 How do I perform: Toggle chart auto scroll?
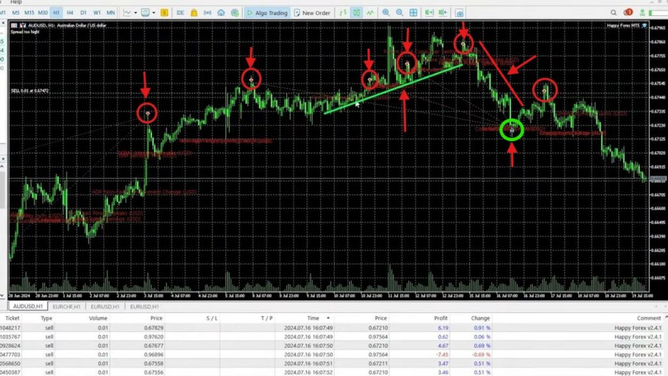(x=429, y=12)
